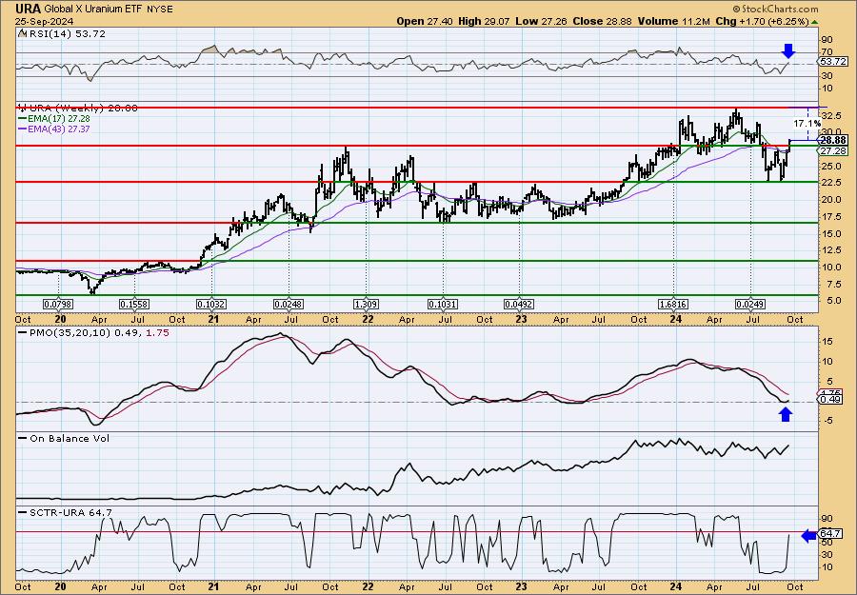Image resolution: width=857 pixels, height=595 pixels.
Task: Click the purple line swatch beside EMA(43)
Action: tap(22, 129)
